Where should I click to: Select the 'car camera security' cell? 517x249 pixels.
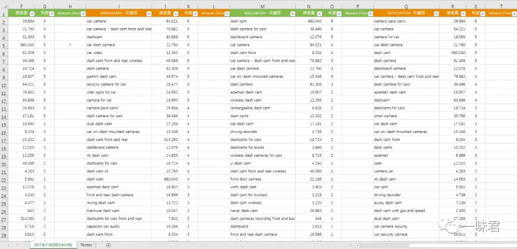(406, 227)
